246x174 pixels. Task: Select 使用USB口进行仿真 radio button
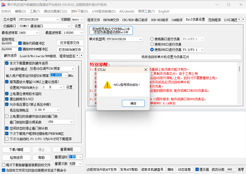coord(152,44)
